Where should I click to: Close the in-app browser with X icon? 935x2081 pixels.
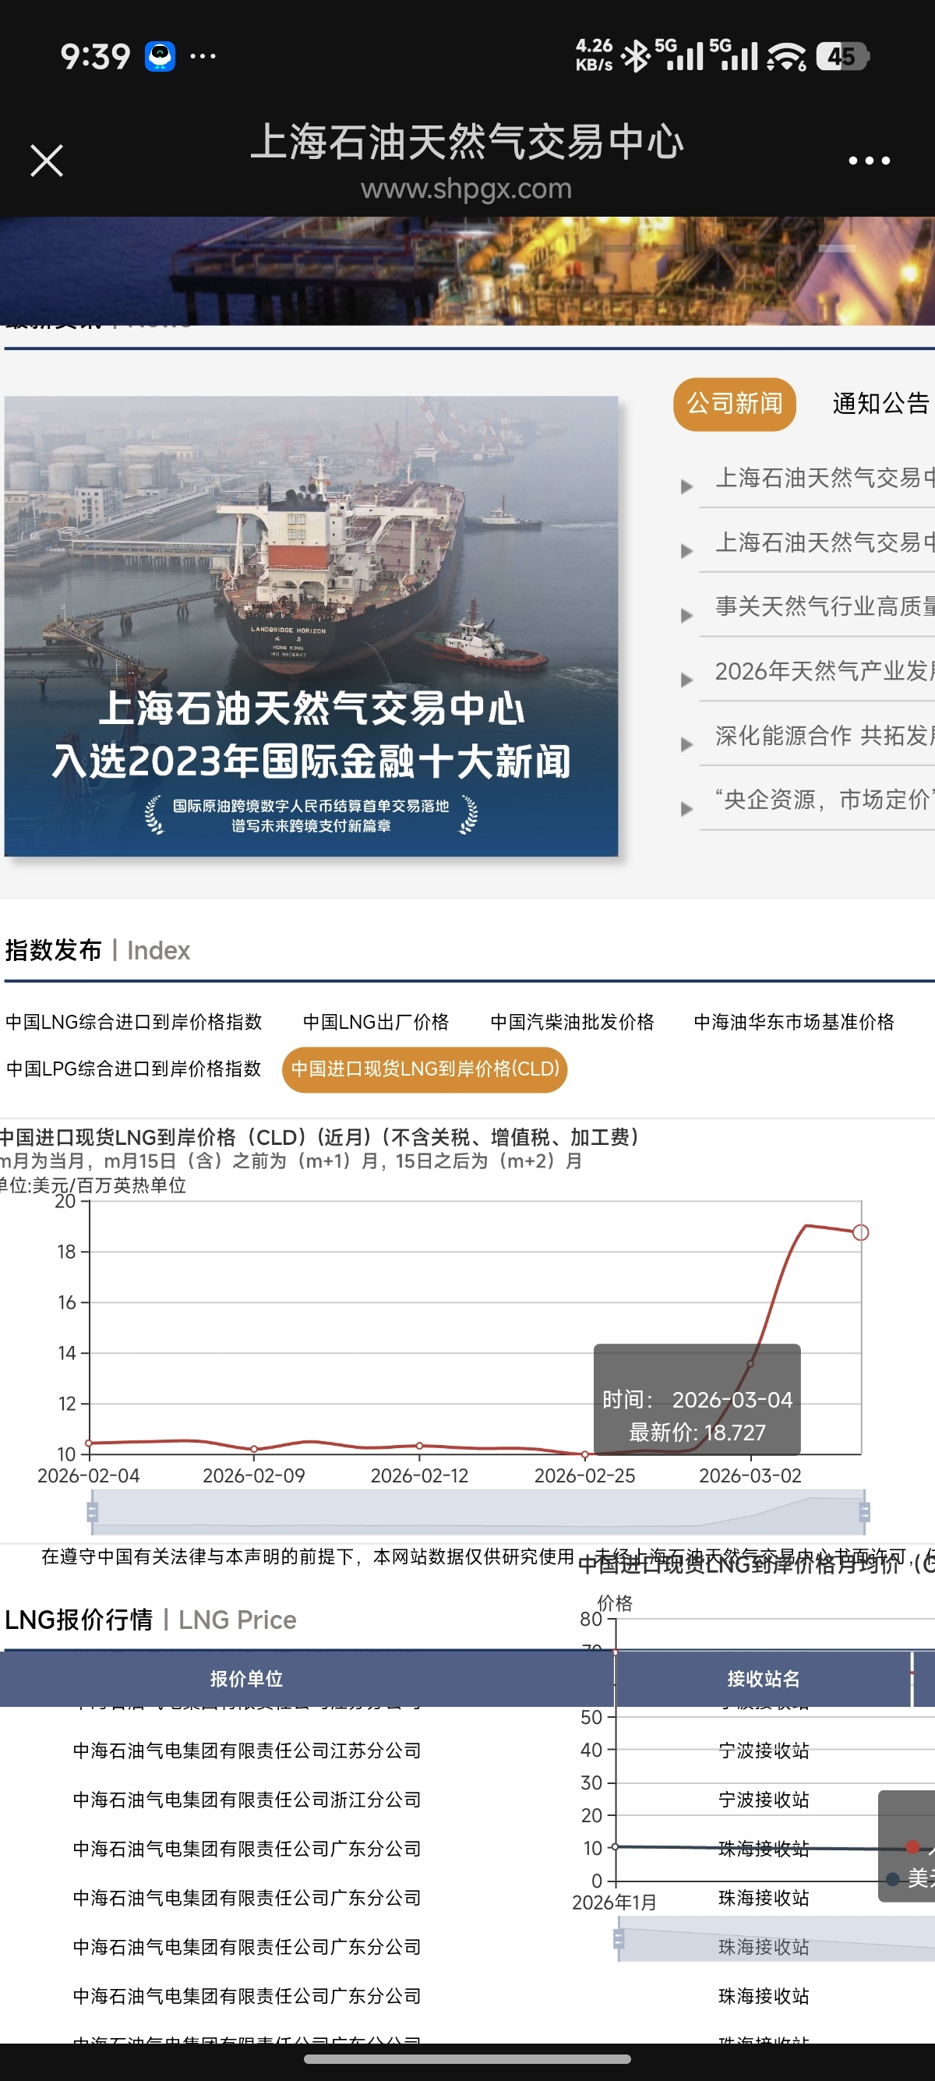(x=47, y=161)
